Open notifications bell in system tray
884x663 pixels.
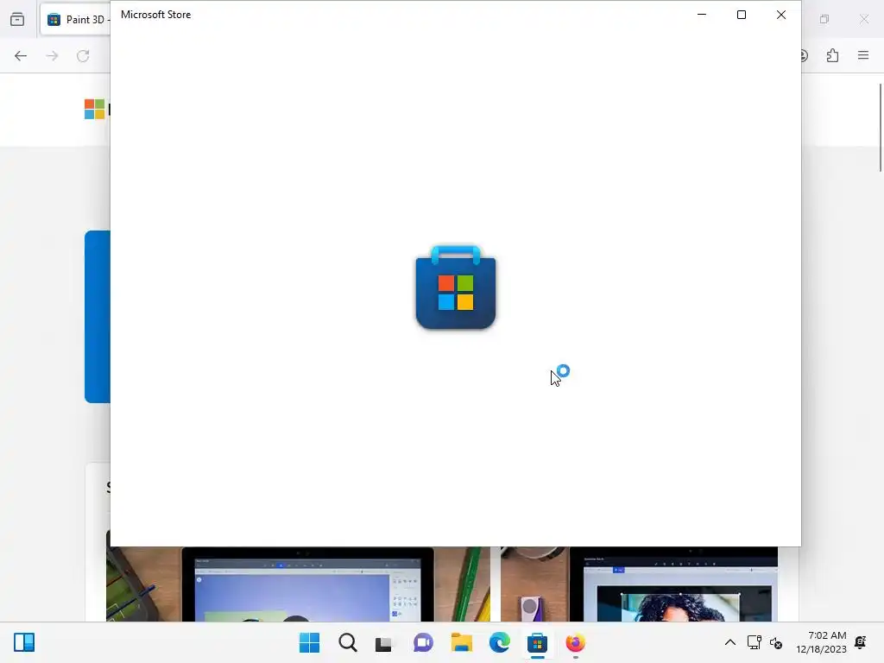click(861, 642)
